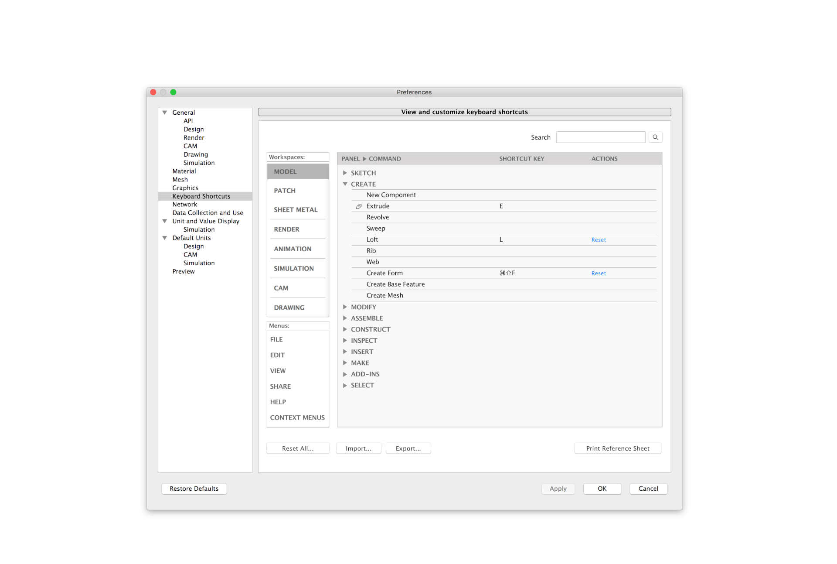837x564 pixels.
Task: Open the Preview preferences
Action: [184, 271]
